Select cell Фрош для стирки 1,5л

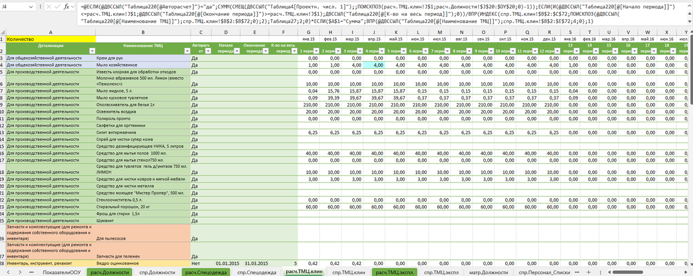click(x=143, y=213)
